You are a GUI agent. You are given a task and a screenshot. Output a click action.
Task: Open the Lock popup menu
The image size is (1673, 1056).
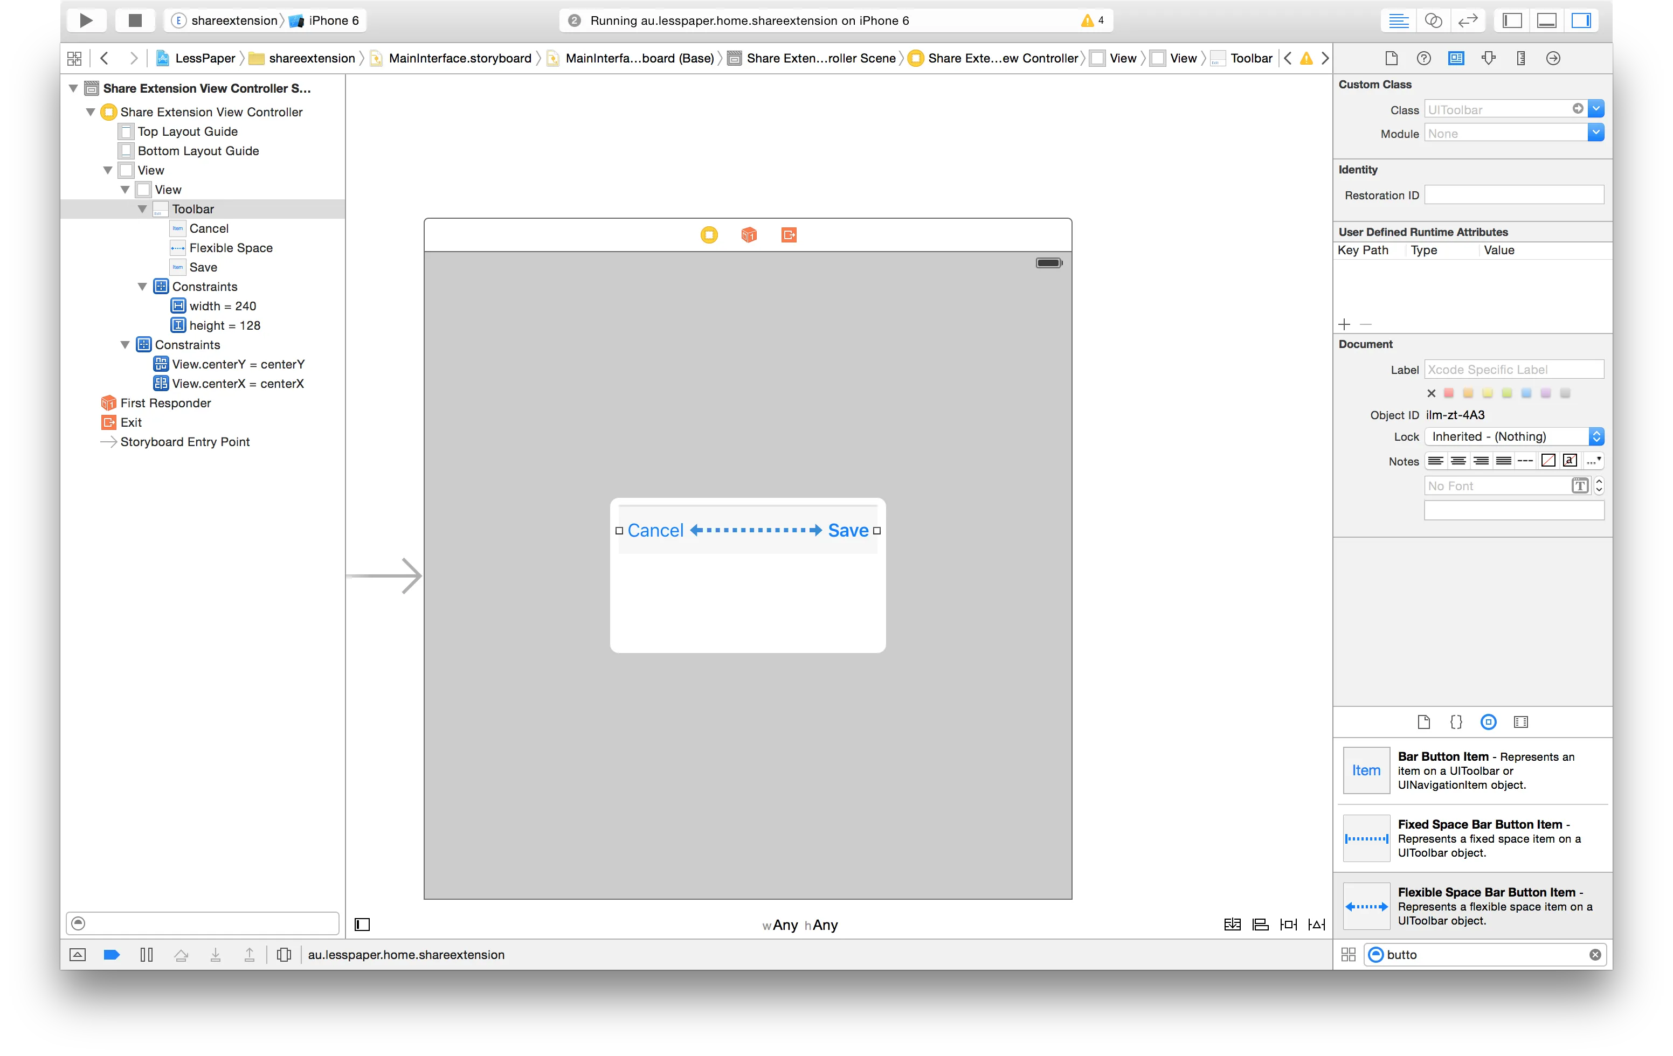[x=1513, y=437]
